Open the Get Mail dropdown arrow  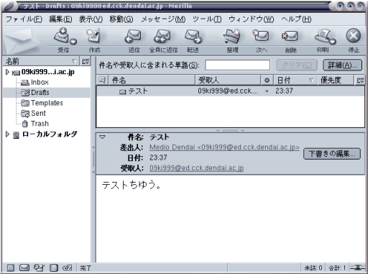click(73, 42)
